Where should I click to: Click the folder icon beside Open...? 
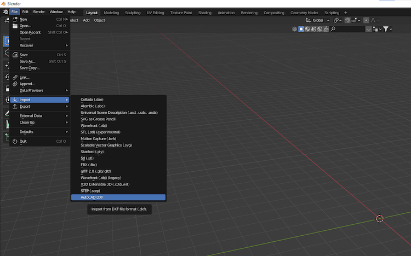[15, 26]
